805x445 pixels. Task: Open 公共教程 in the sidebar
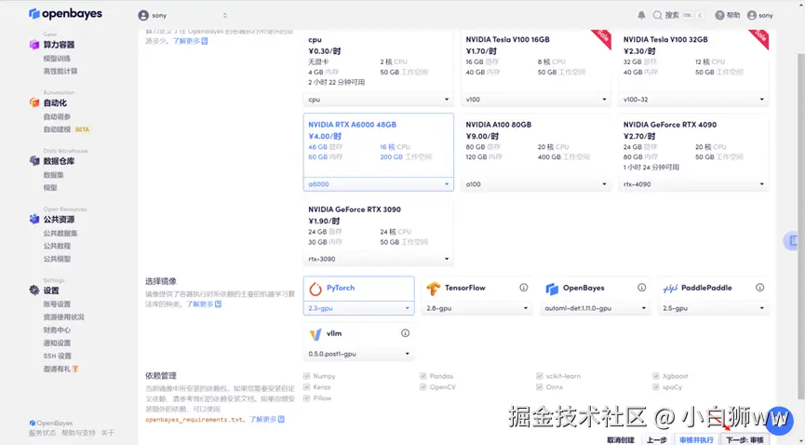57,246
